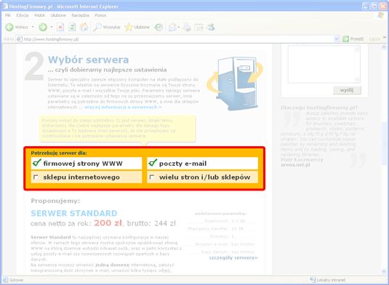Screen dimensions: 389x285
Task: Click the page scrollbar up arrow
Action: tap(384, 47)
